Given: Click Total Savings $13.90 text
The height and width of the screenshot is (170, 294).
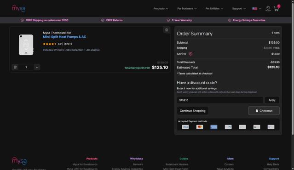Looking at the screenshot, I should click(137, 68).
